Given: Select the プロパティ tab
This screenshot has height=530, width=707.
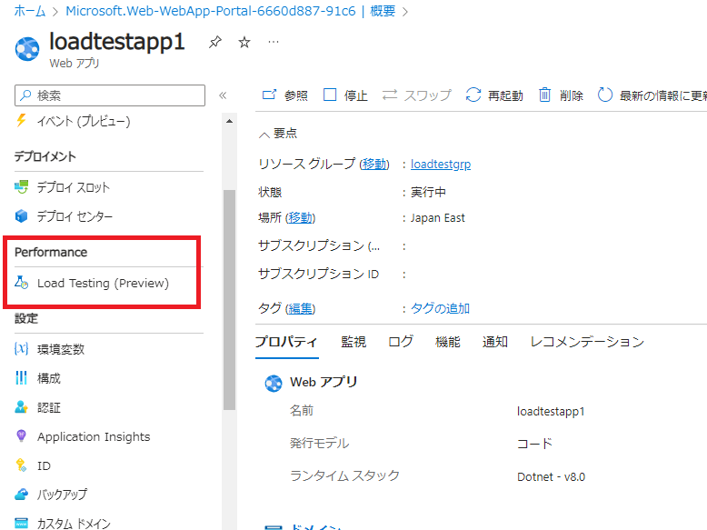Looking at the screenshot, I should point(287,342).
